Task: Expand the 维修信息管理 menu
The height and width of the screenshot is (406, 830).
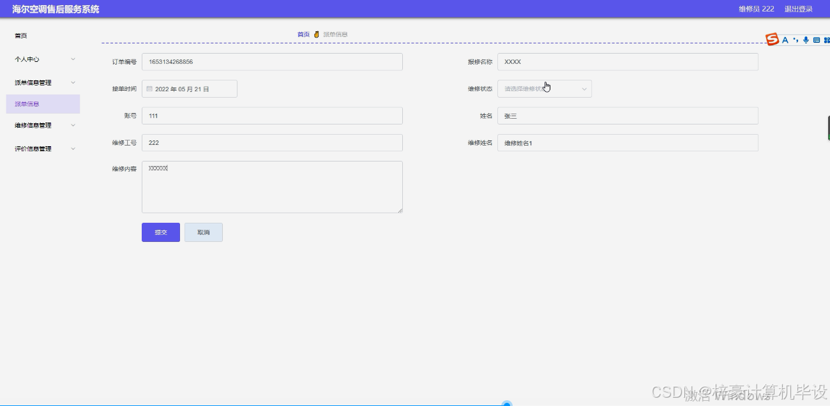Action: [x=43, y=126]
